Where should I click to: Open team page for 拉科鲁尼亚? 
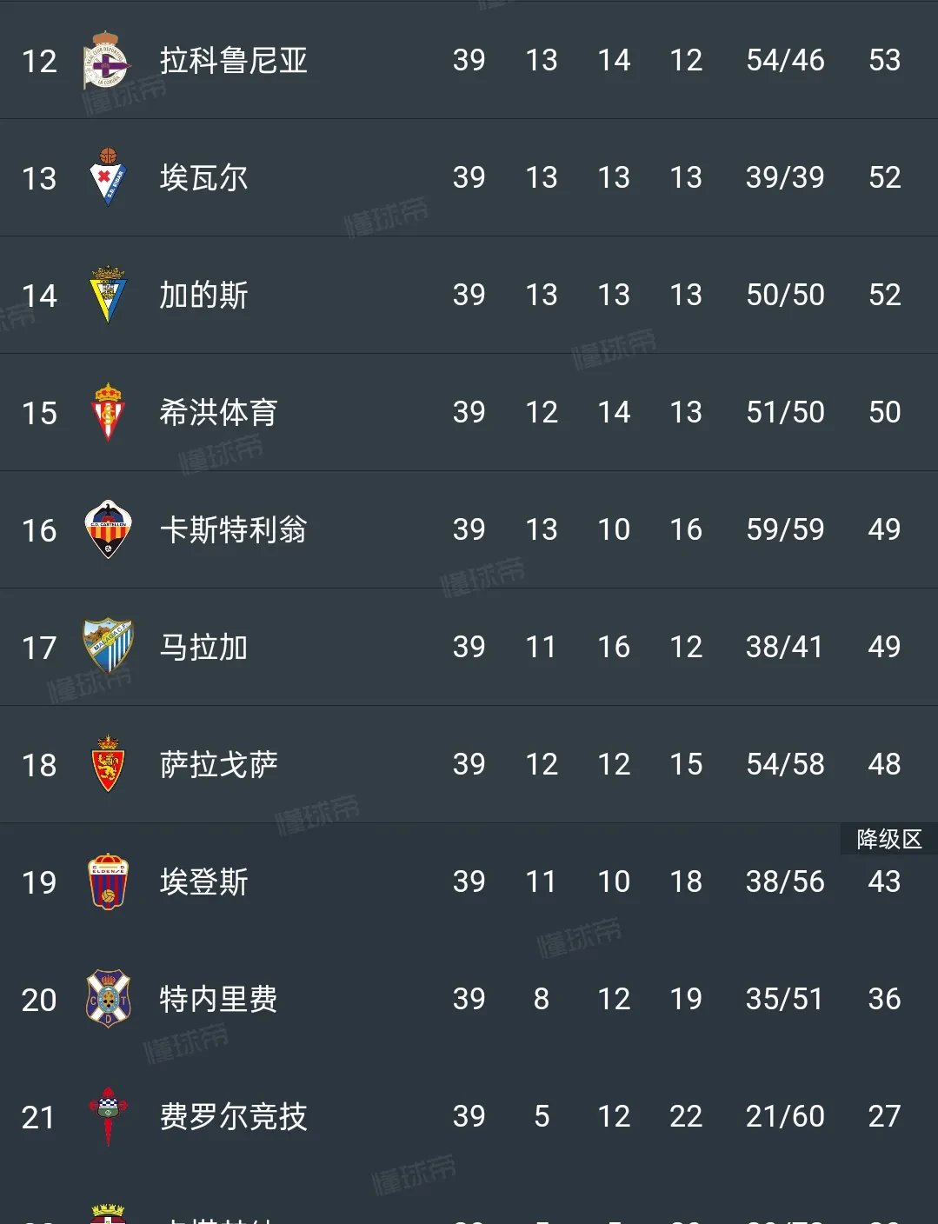[x=233, y=61]
